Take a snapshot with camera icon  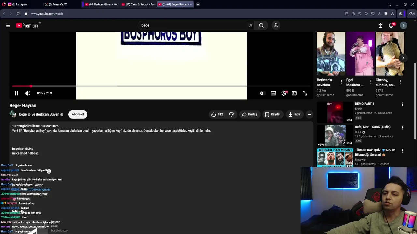[x=353, y=14]
